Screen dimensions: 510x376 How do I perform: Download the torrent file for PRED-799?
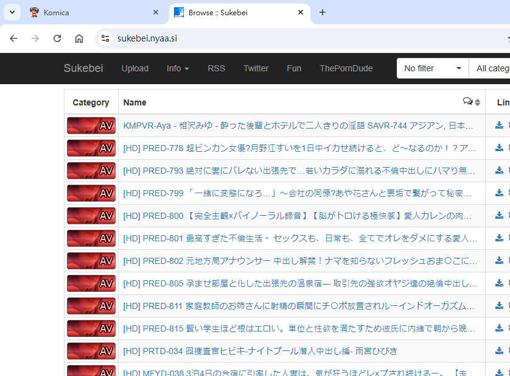499,193
